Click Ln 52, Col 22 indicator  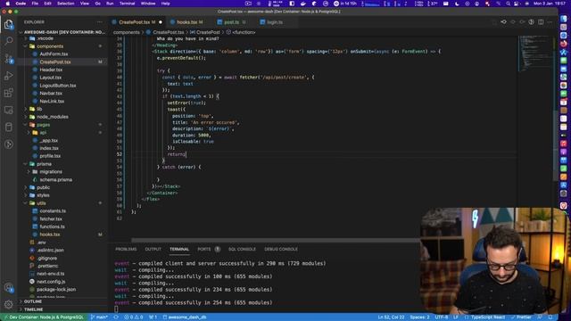pyautogui.click(x=391, y=317)
